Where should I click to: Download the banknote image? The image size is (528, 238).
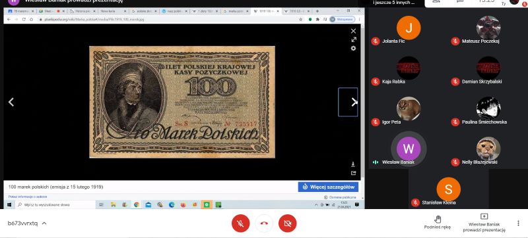353,164
